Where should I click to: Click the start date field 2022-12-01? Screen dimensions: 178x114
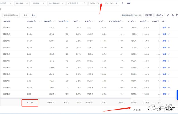click(x=95, y=4)
